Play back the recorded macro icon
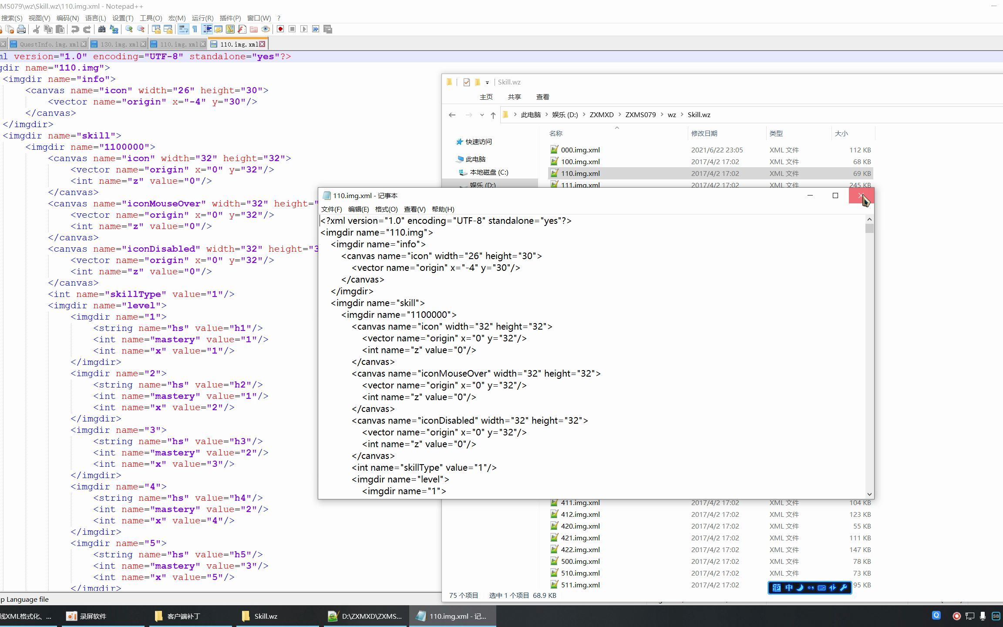Screen dimensions: 1003x627 304,29
